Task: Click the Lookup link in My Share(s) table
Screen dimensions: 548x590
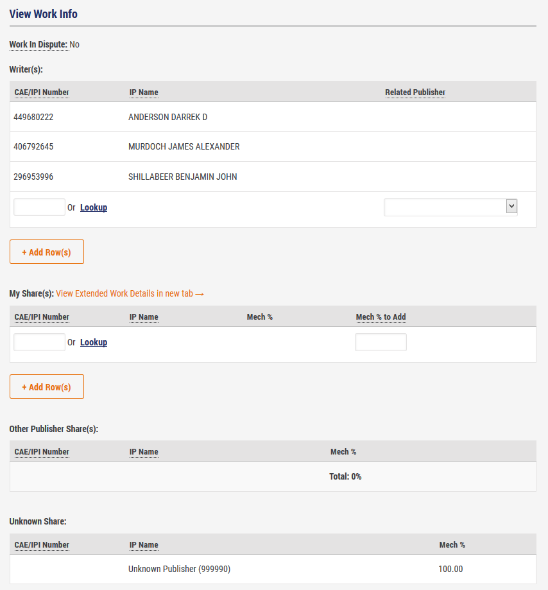Action: [94, 342]
